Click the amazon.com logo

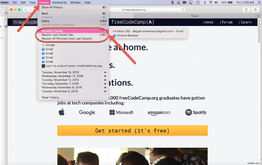159,113
